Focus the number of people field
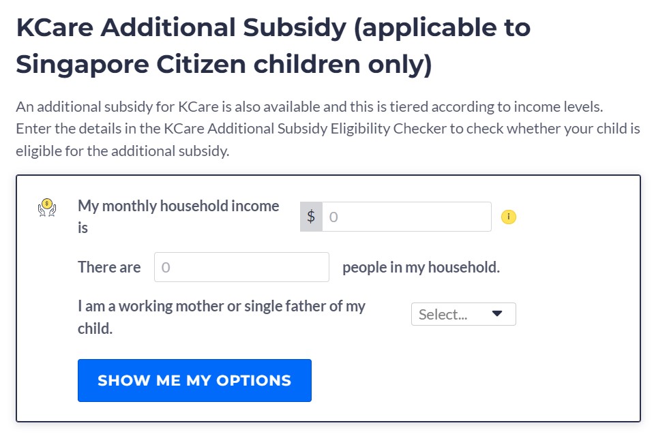The image size is (669, 434). (x=242, y=267)
